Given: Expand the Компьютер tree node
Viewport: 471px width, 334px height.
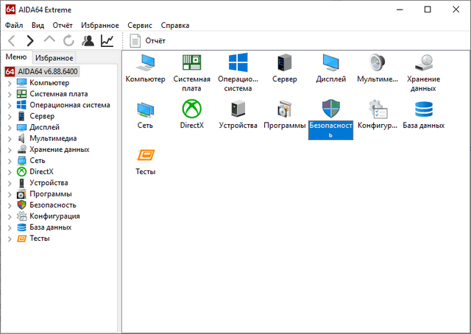Looking at the screenshot, I should click(10, 83).
